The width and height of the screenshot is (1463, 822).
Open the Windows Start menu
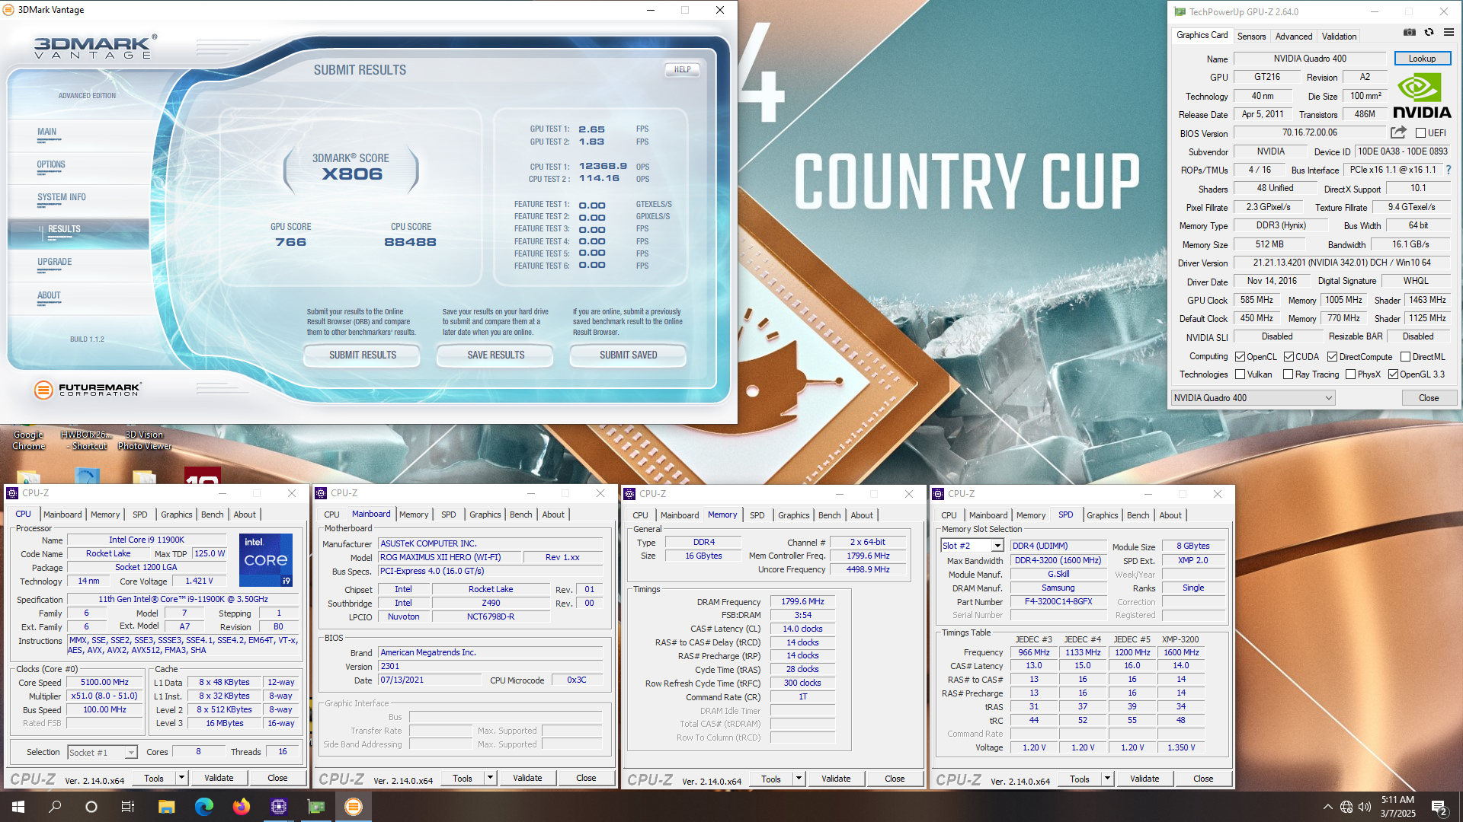pyautogui.click(x=18, y=807)
